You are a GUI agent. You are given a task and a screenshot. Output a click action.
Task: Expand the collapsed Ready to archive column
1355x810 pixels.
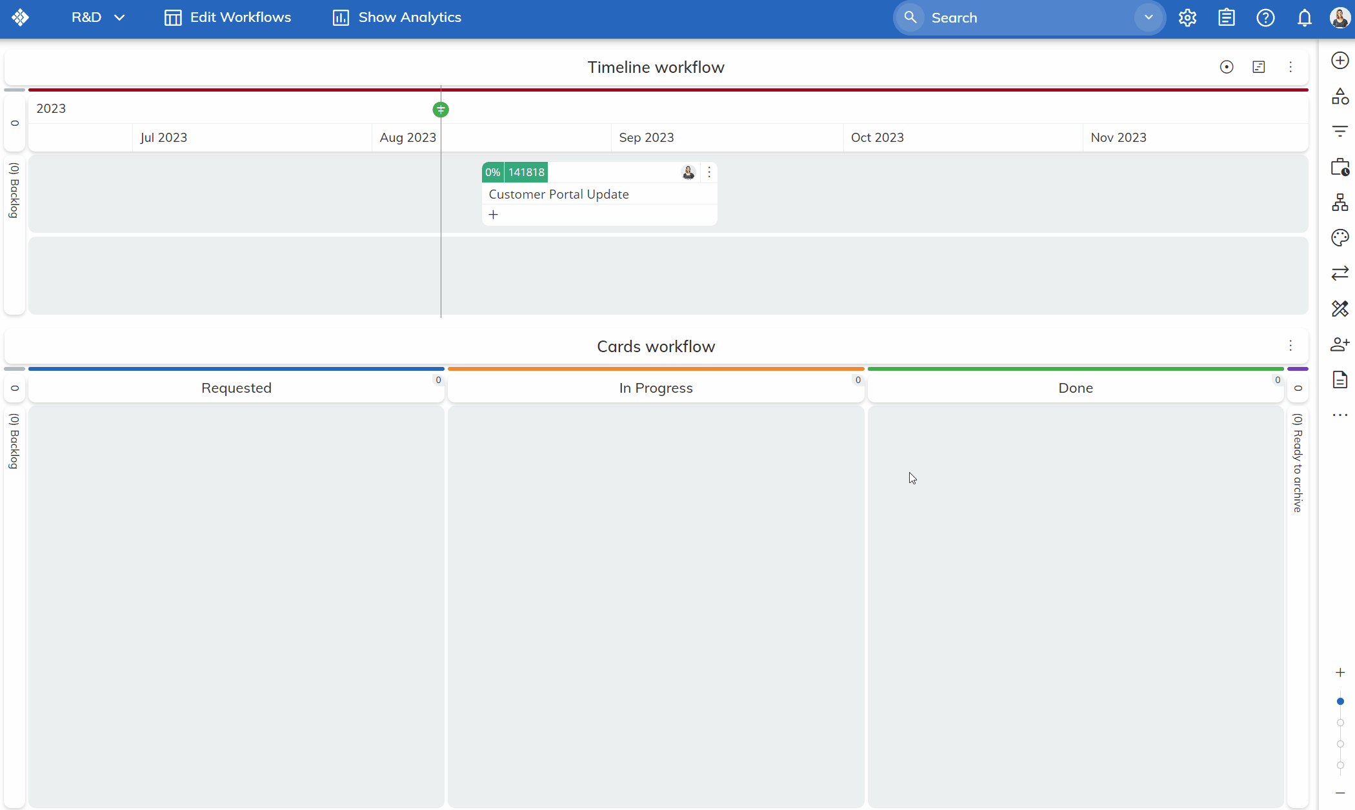coord(1298,462)
